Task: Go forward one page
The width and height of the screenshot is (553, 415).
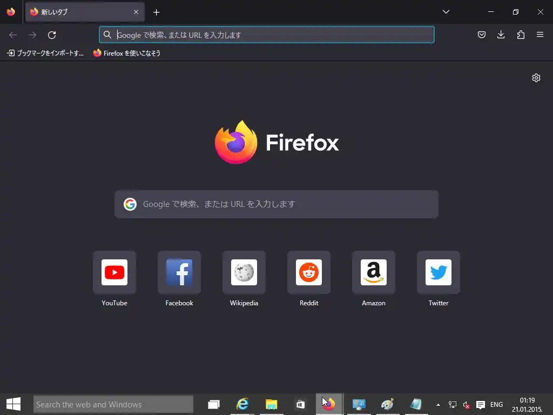Action: coord(32,35)
